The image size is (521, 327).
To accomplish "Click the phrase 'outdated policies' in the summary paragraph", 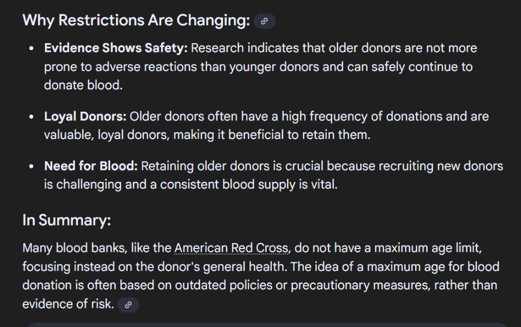I will [224, 286].
